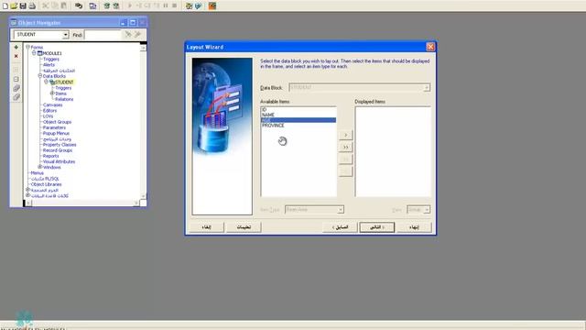Click the upper grey tag icon in the navigator sidebar
Image resolution: width=586 pixels, height=330 pixels.
[x=16, y=88]
